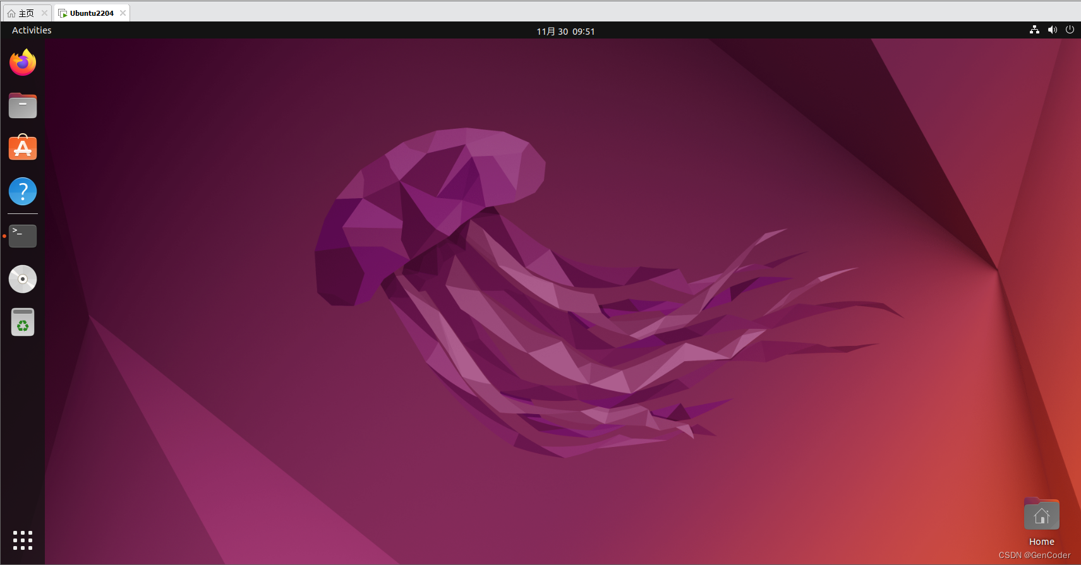Open the Trash in the dock

tap(23, 322)
